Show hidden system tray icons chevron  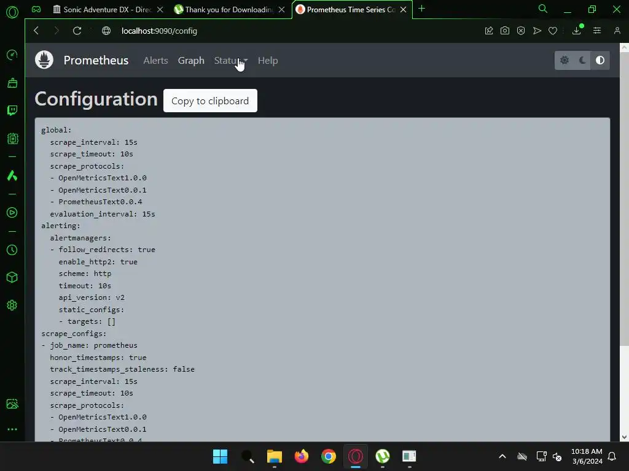[502, 456]
